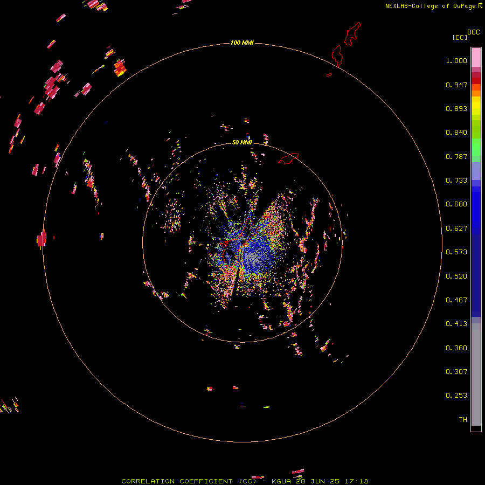The width and height of the screenshot is (485, 485).
Task: Click the 'DCC' label above the color bar
Action: [x=473, y=32]
